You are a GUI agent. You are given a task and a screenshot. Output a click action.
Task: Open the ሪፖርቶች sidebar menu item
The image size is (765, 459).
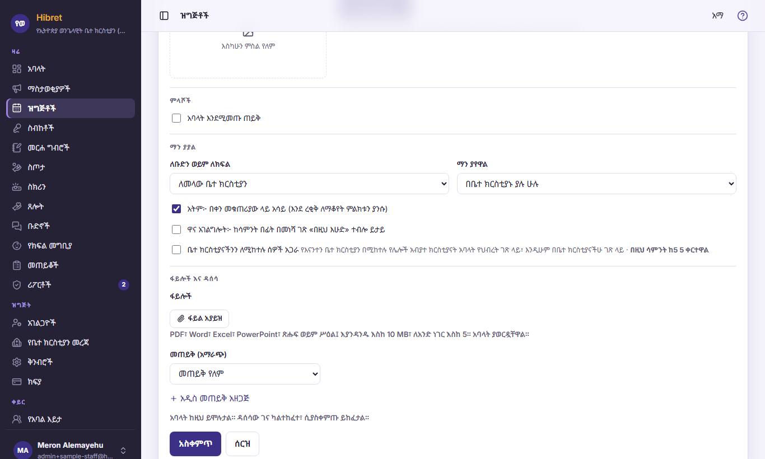pos(71,285)
